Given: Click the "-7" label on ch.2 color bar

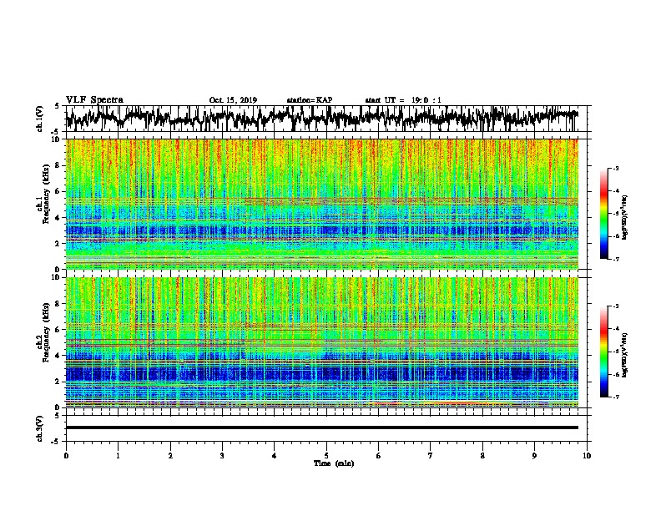Looking at the screenshot, I should (x=616, y=397).
